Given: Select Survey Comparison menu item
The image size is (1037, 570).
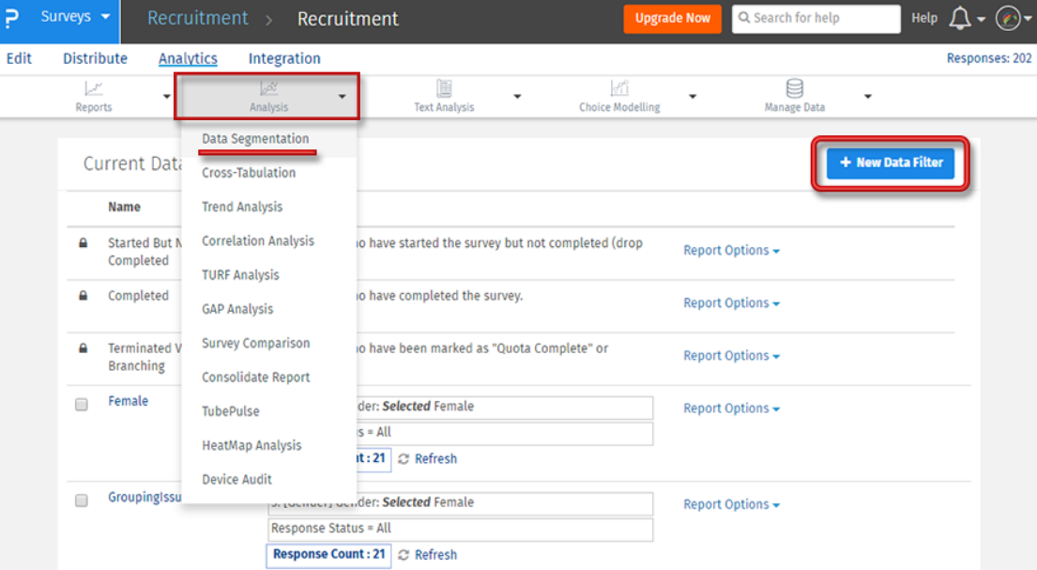Looking at the screenshot, I should (256, 343).
